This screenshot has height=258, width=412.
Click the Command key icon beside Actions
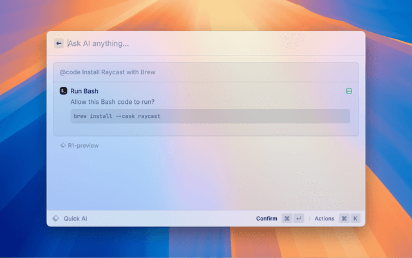[344, 219]
